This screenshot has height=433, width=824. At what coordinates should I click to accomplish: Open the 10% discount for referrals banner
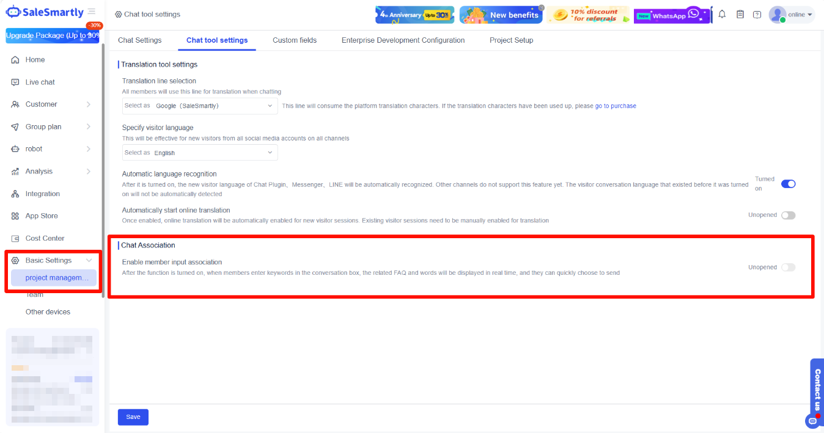tap(587, 15)
